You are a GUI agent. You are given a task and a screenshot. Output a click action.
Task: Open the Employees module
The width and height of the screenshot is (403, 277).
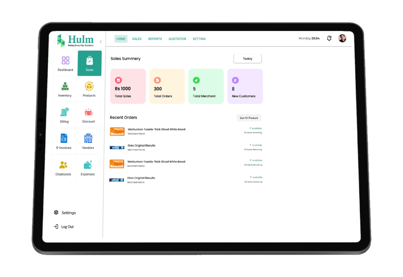[63, 168]
